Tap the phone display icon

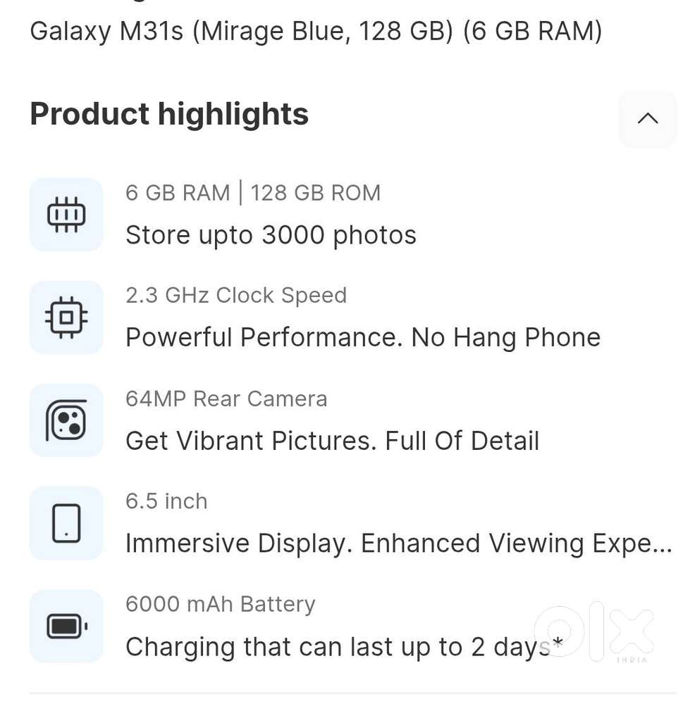coord(66,523)
